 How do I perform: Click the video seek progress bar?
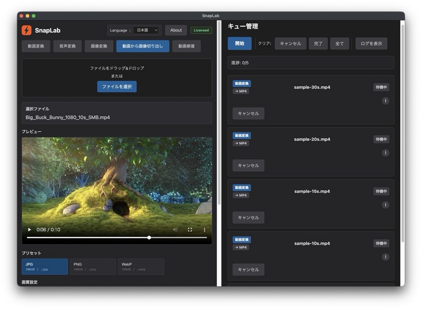(x=116, y=238)
